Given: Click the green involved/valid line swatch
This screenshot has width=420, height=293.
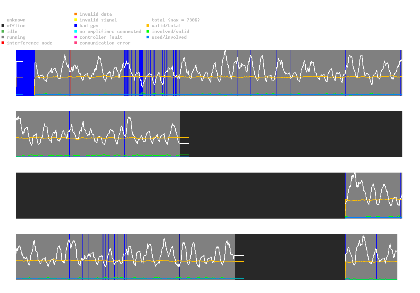Looking at the screenshot, I should pyautogui.click(x=148, y=31).
